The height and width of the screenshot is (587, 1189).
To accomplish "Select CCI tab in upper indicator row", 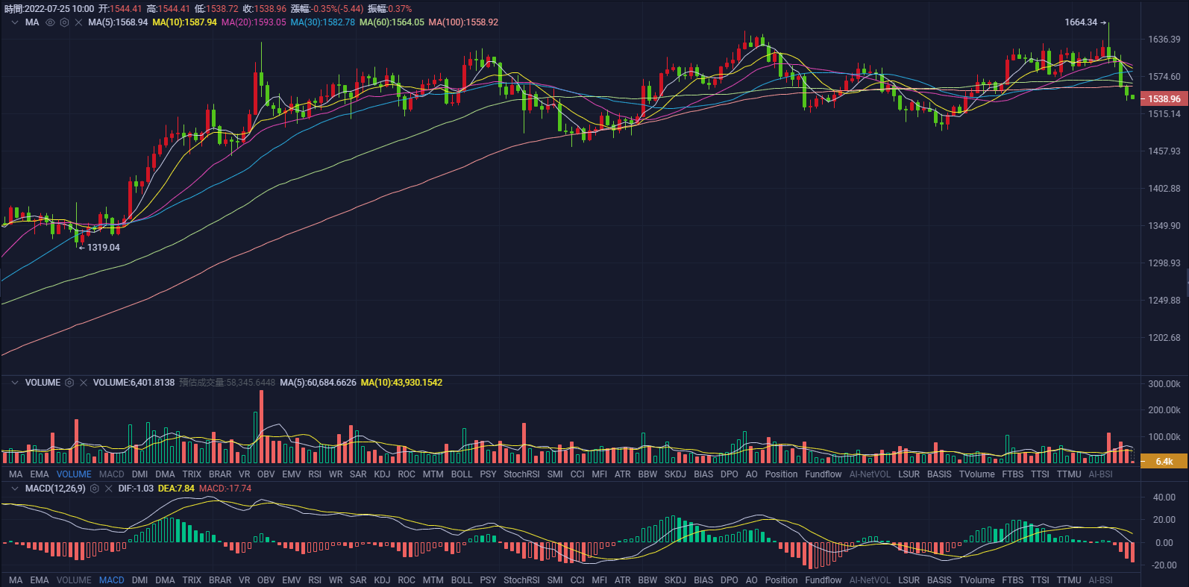I will pyautogui.click(x=577, y=474).
